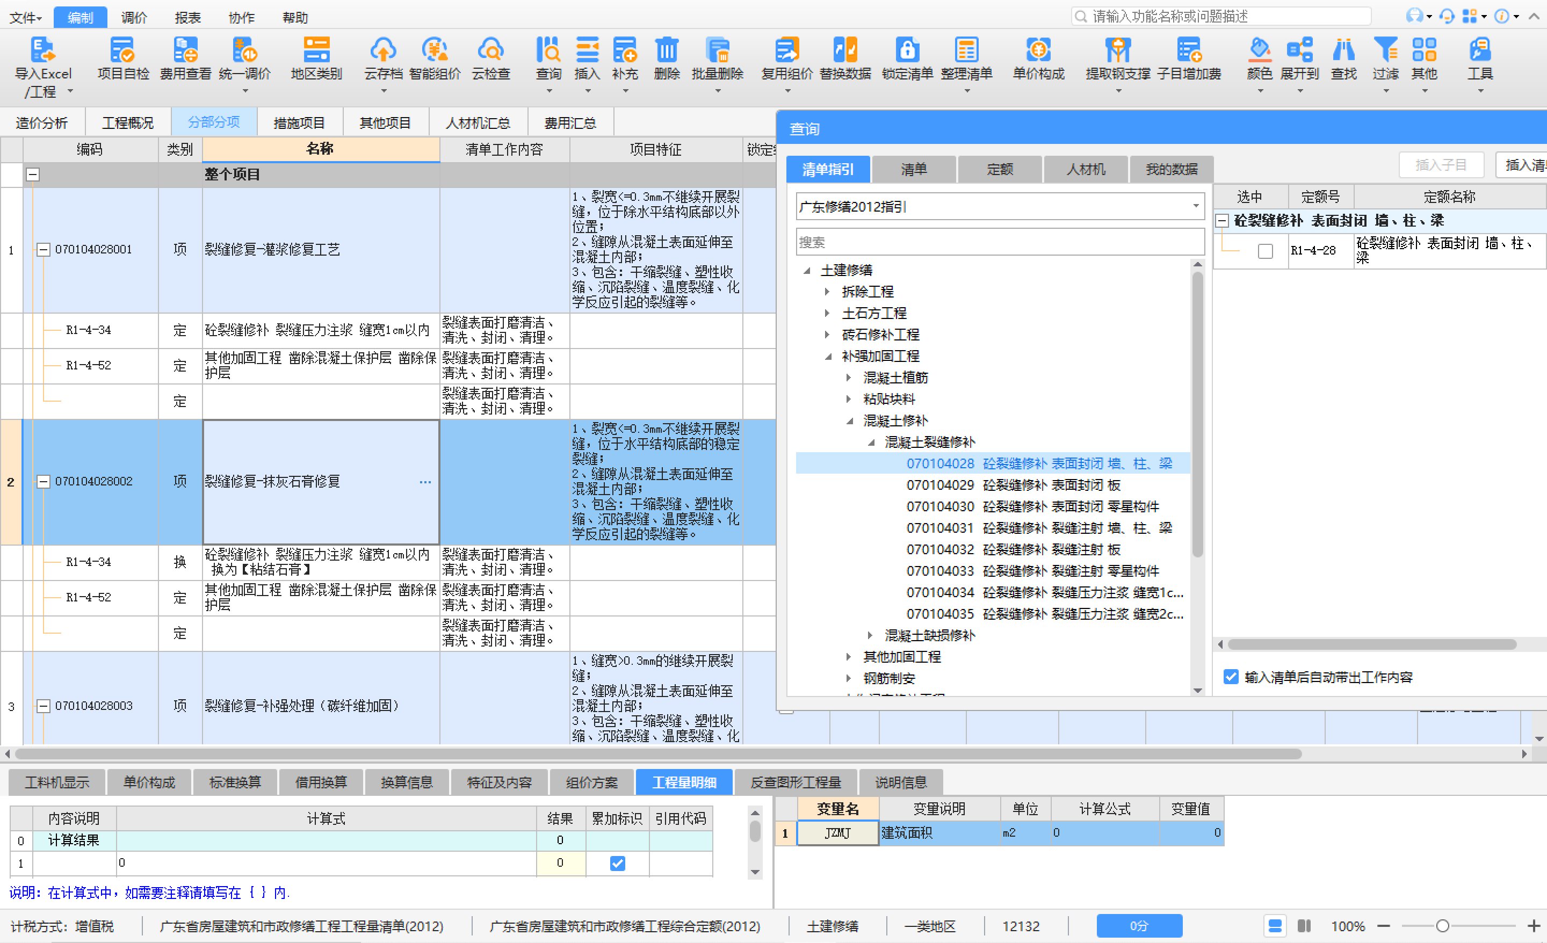Open 统一调价 unified price adjustment
1547x943 pixels.
pyautogui.click(x=245, y=49)
